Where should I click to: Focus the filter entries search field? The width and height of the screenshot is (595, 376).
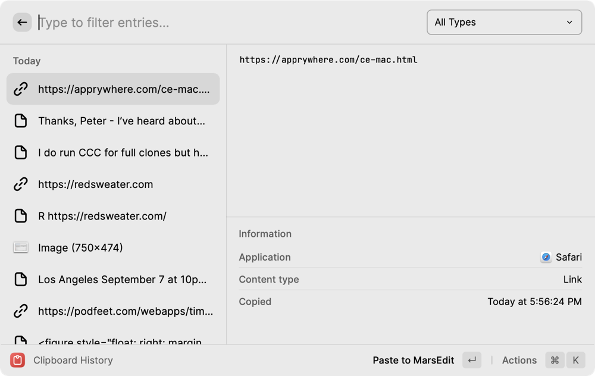click(226, 23)
